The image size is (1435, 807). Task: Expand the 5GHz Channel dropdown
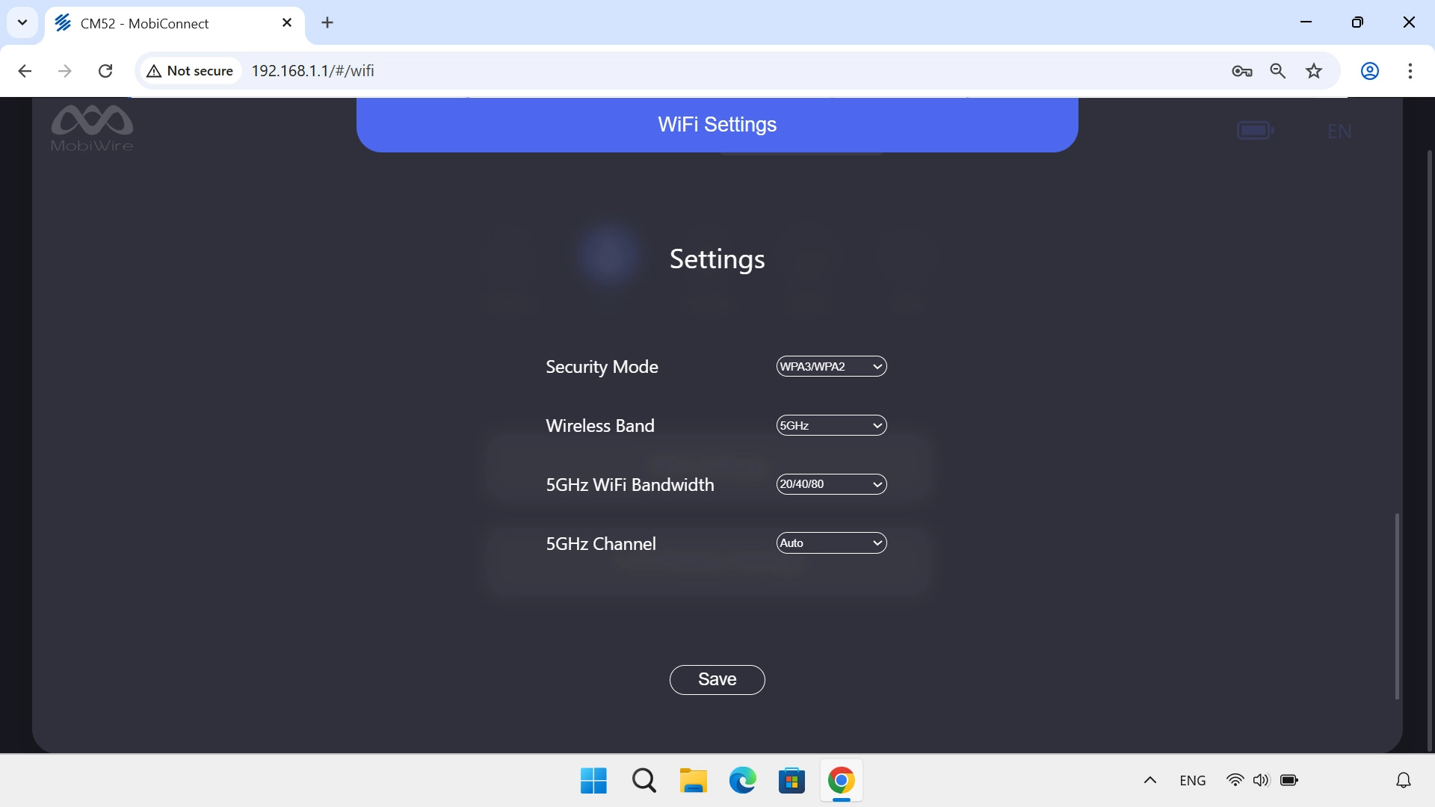pyautogui.click(x=831, y=543)
